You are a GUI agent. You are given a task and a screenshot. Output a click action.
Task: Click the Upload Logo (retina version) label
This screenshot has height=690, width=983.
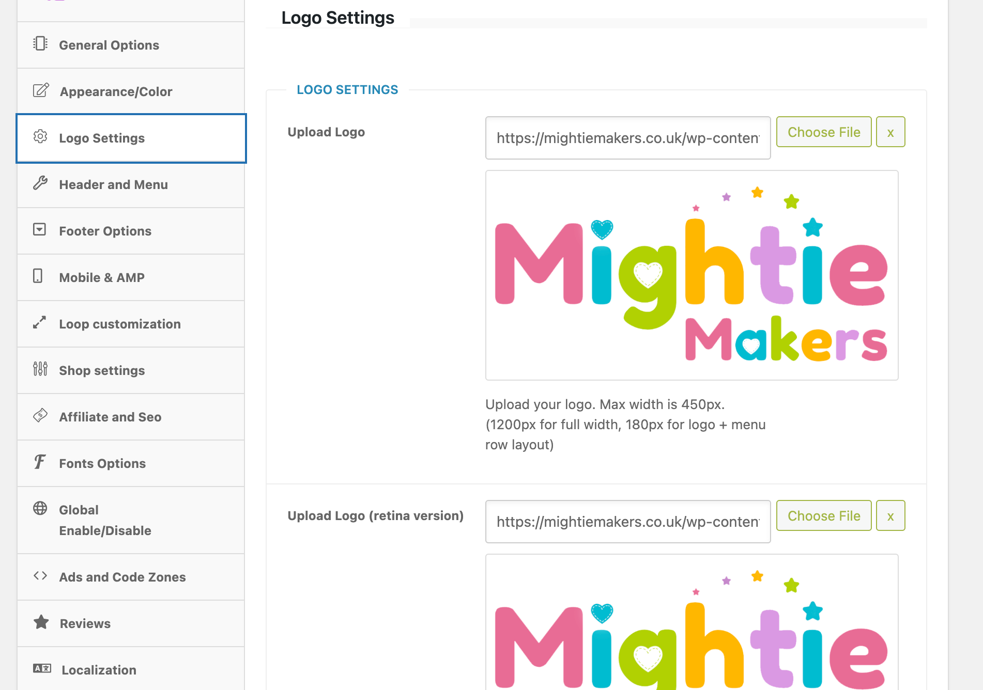click(x=375, y=516)
